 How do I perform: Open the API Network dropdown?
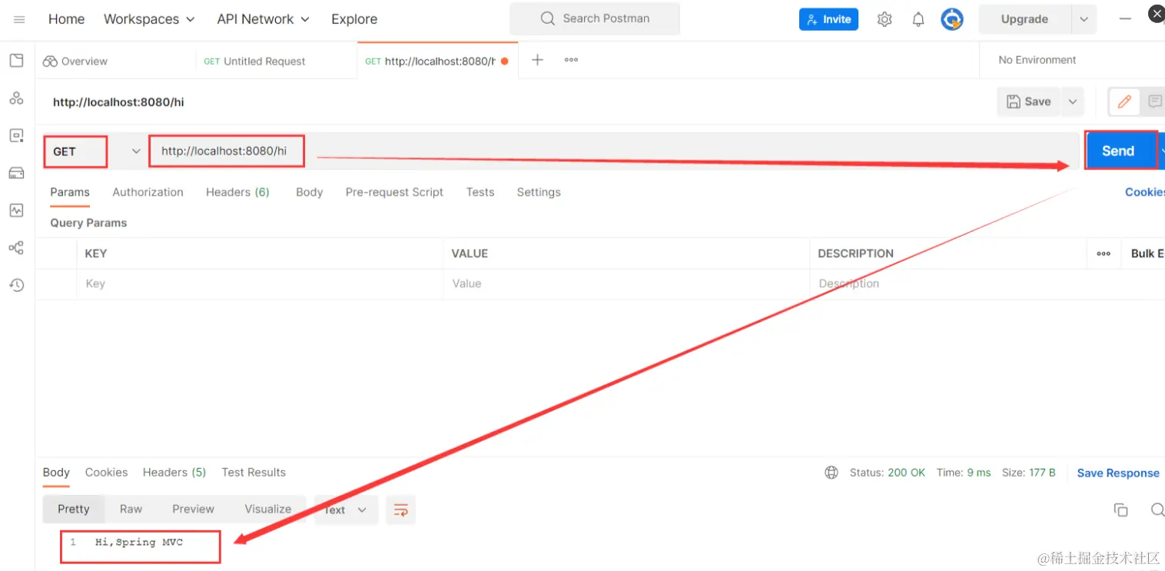pos(263,19)
